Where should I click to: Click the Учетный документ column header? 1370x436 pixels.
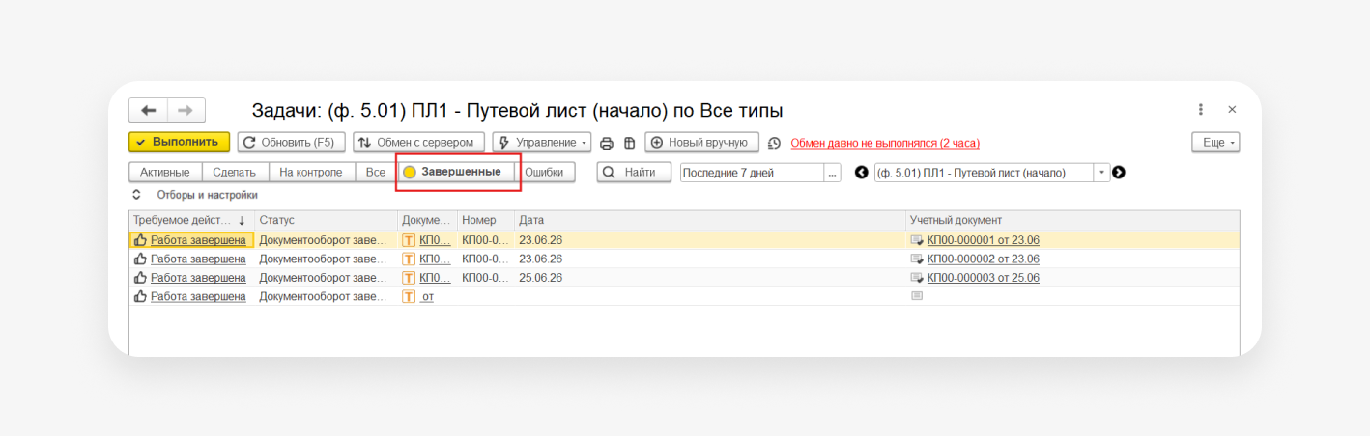[1072, 220]
